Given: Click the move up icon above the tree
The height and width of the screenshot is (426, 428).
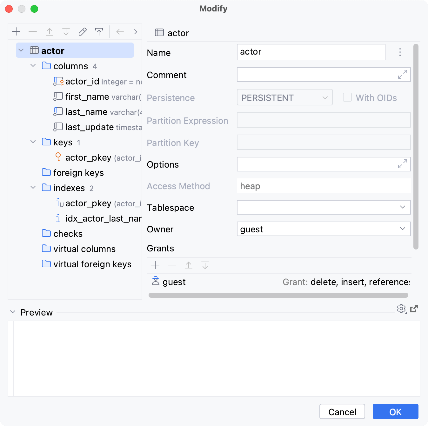Looking at the screenshot, I should (x=49, y=31).
